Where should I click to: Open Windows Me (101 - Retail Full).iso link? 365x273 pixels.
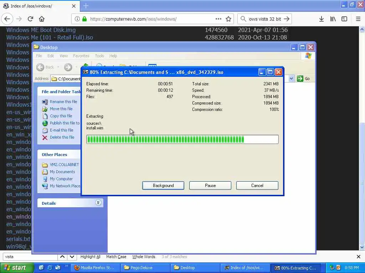50,37
